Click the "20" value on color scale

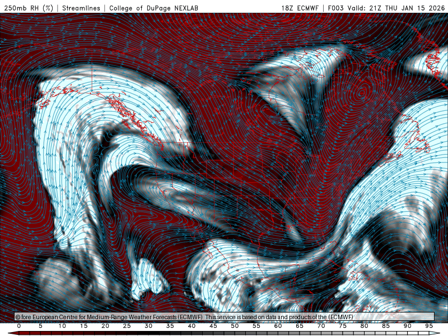(105, 326)
